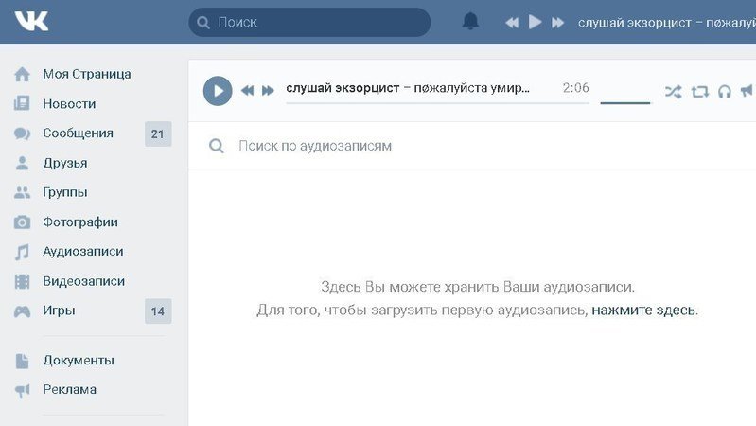Click the people icon by Группы
The width and height of the screenshot is (756, 426).
tap(22, 192)
